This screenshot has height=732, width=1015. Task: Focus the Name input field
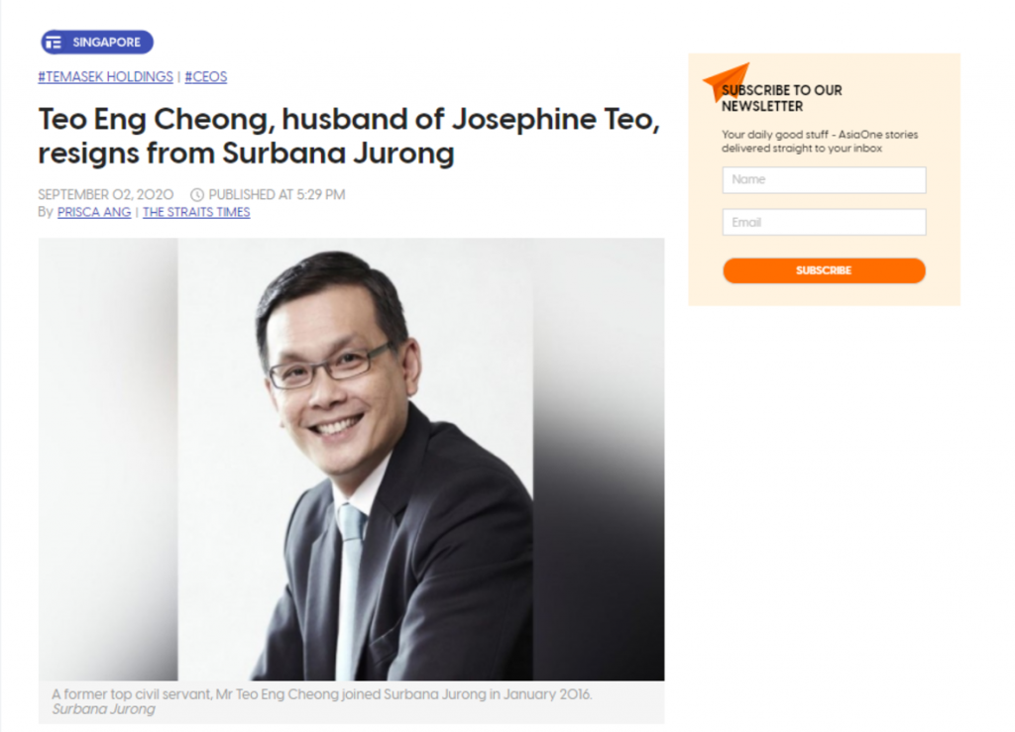click(824, 179)
